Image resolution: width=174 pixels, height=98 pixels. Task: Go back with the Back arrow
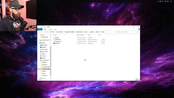(39, 32)
